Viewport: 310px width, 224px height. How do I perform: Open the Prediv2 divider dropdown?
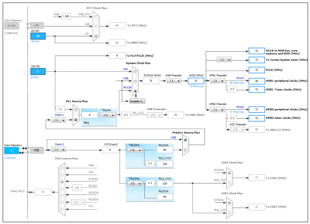tap(59, 150)
